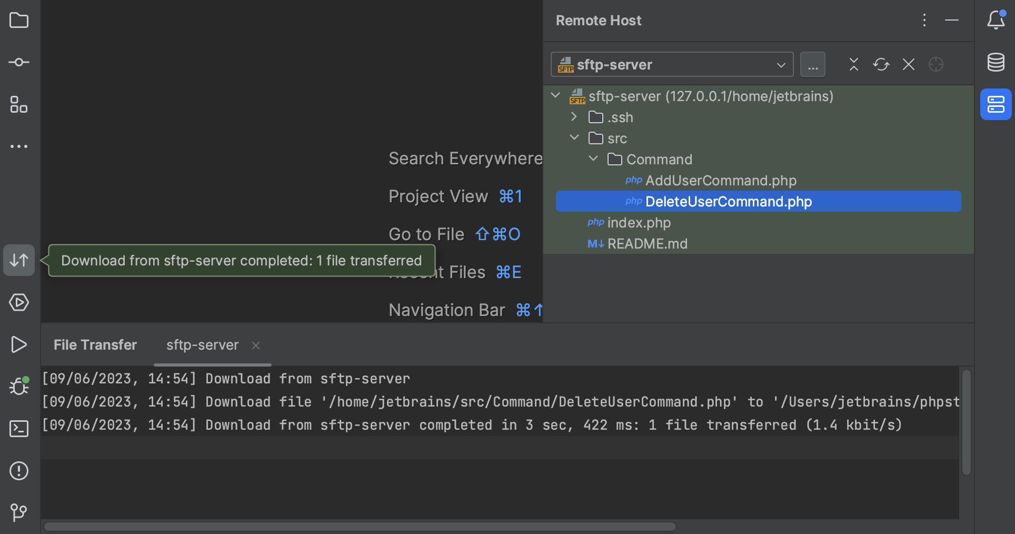Toggle the Remote Host tool window button
Image resolution: width=1015 pixels, height=534 pixels.
pos(996,104)
